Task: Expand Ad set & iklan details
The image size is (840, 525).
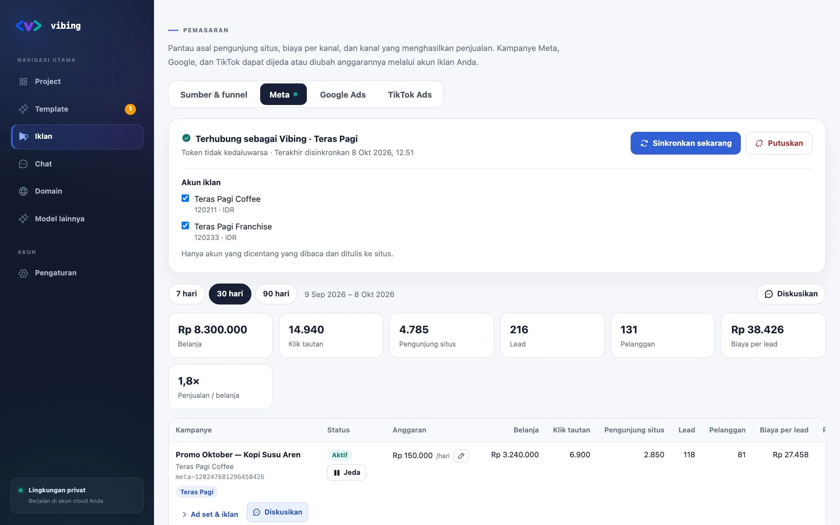Action: tap(210, 514)
